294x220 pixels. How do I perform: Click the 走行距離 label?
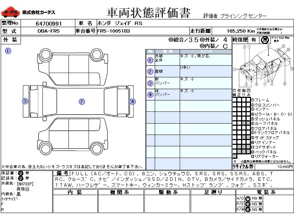(200, 31)
